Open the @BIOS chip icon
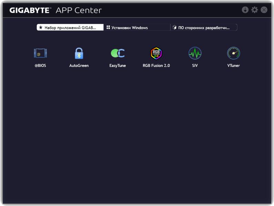The width and height of the screenshot is (274, 206). click(40, 53)
